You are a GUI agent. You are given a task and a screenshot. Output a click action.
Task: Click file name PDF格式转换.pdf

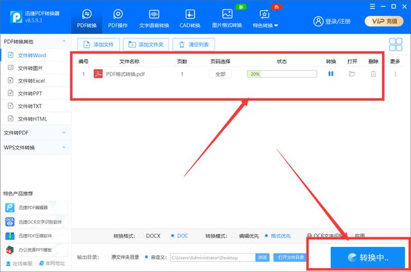point(125,74)
